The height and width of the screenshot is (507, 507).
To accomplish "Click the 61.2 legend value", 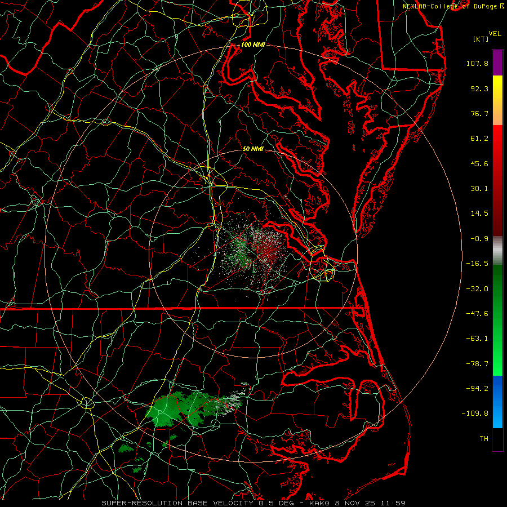I will click(x=479, y=139).
